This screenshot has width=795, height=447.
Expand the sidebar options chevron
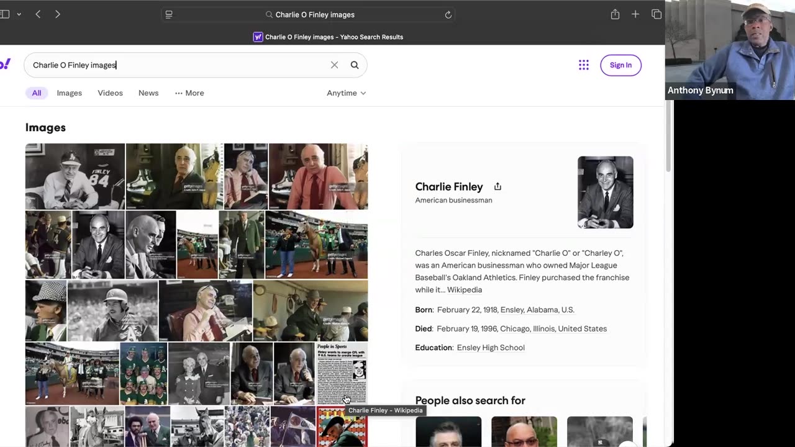pyautogui.click(x=19, y=14)
